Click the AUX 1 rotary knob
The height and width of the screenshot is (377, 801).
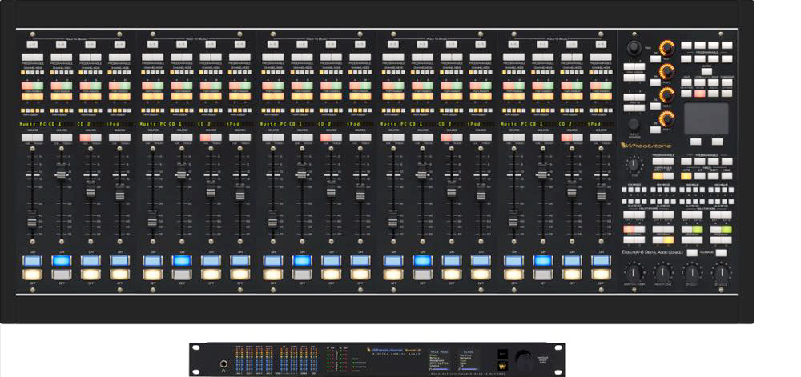tap(665, 48)
